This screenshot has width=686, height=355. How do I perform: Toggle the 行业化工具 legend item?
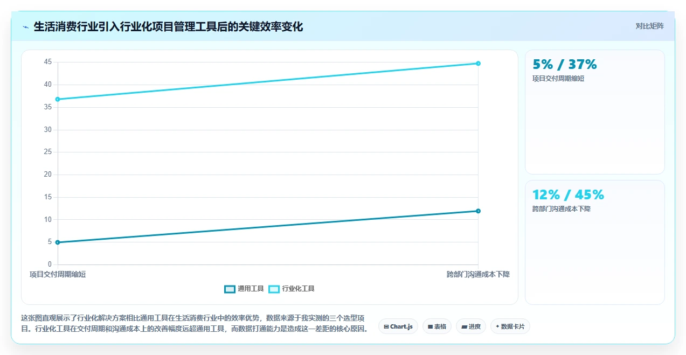pos(292,289)
